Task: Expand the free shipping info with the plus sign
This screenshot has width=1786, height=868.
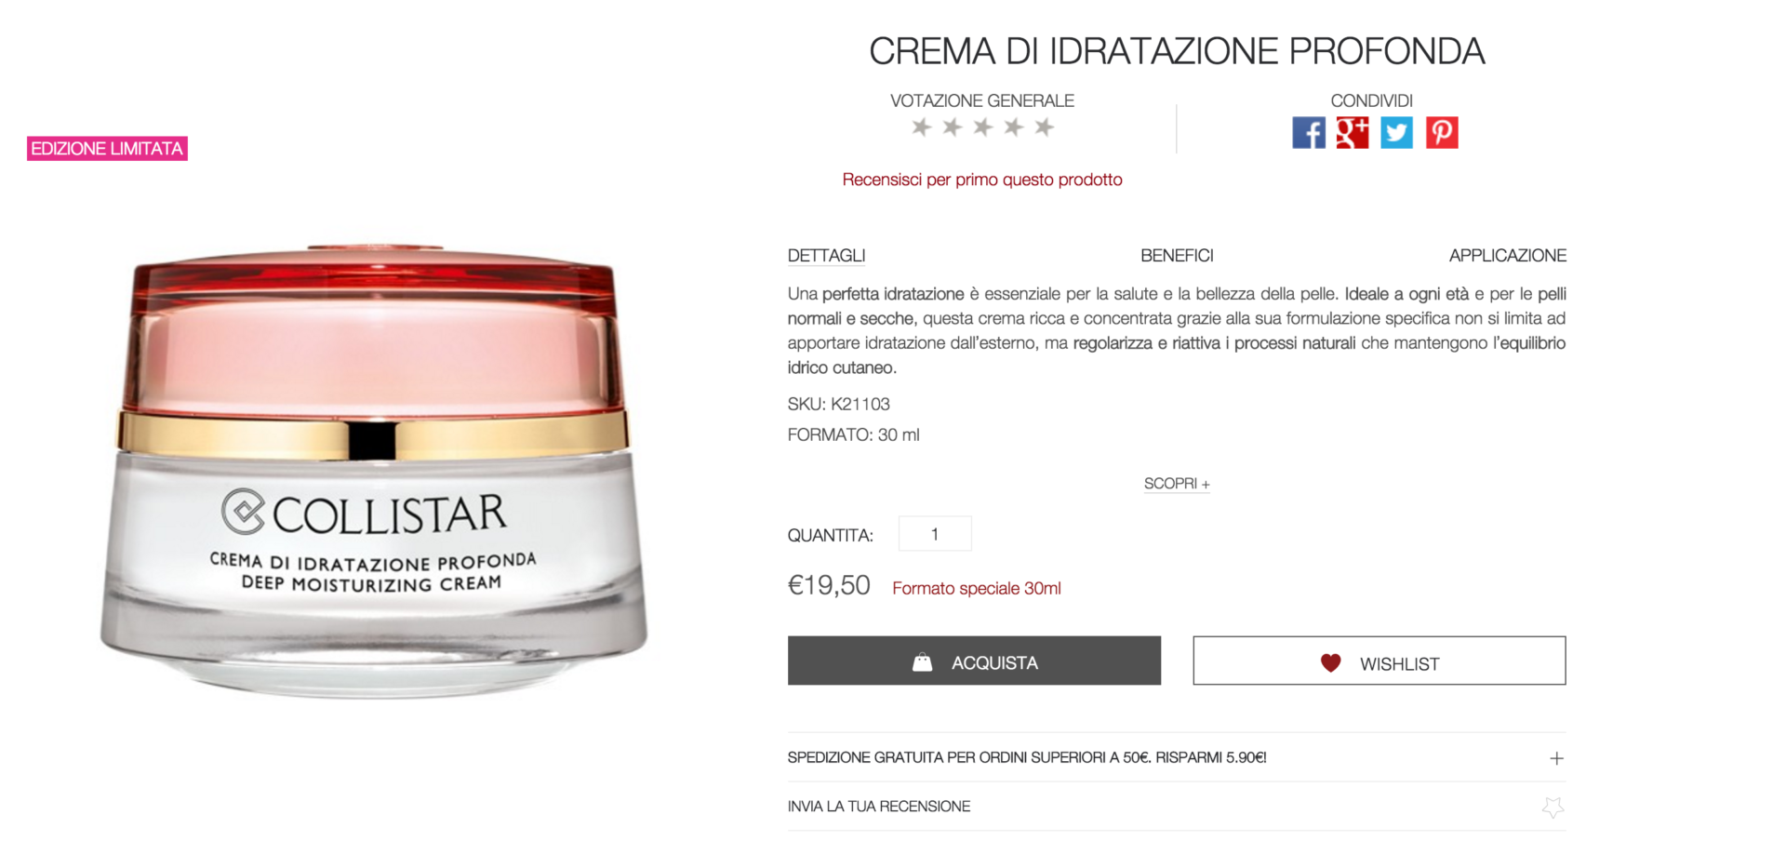Action: click(1556, 758)
